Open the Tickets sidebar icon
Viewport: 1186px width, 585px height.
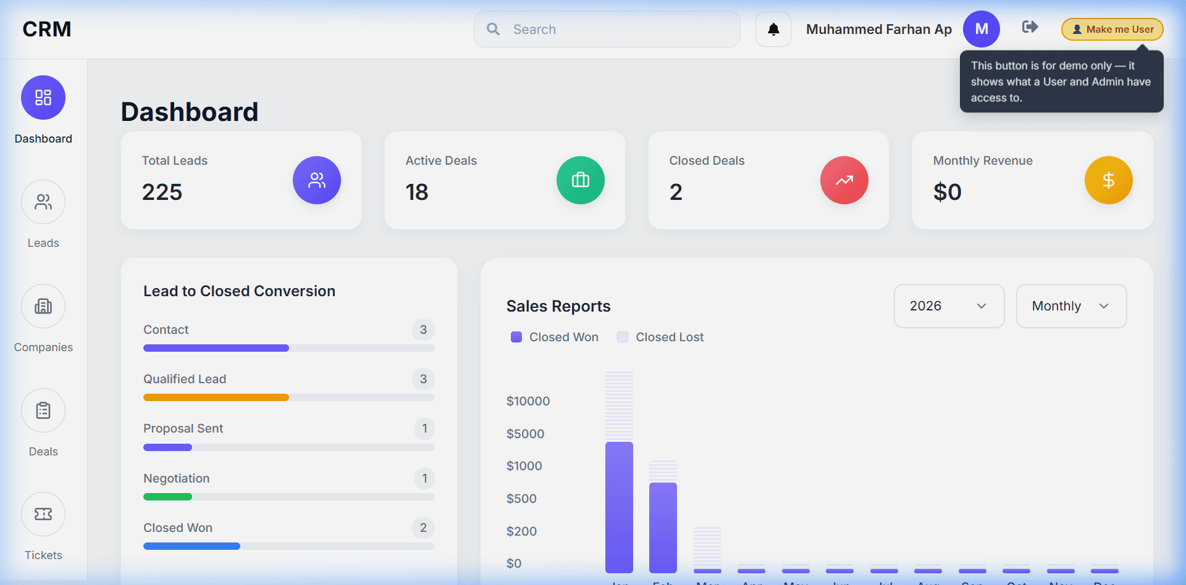click(43, 514)
